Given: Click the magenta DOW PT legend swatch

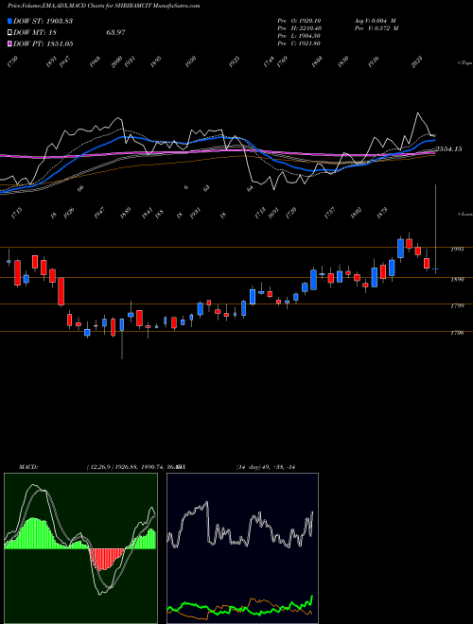Looking at the screenshot, I should [x=9, y=43].
